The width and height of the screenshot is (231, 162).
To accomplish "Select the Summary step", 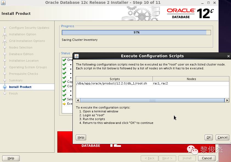I will coord(16,80).
